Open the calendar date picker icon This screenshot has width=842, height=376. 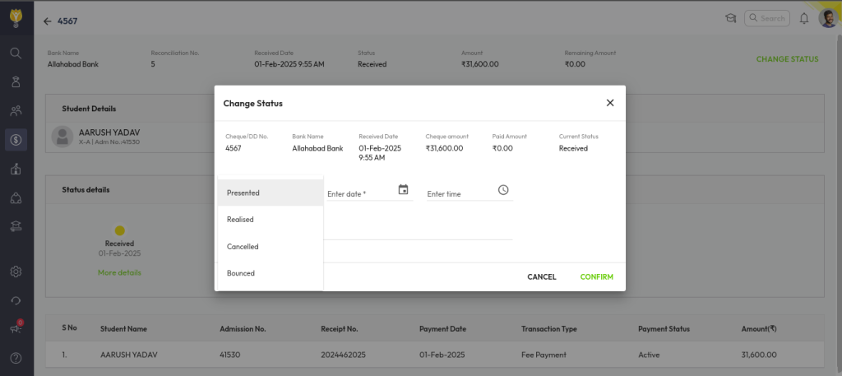(x=403, y=190)
